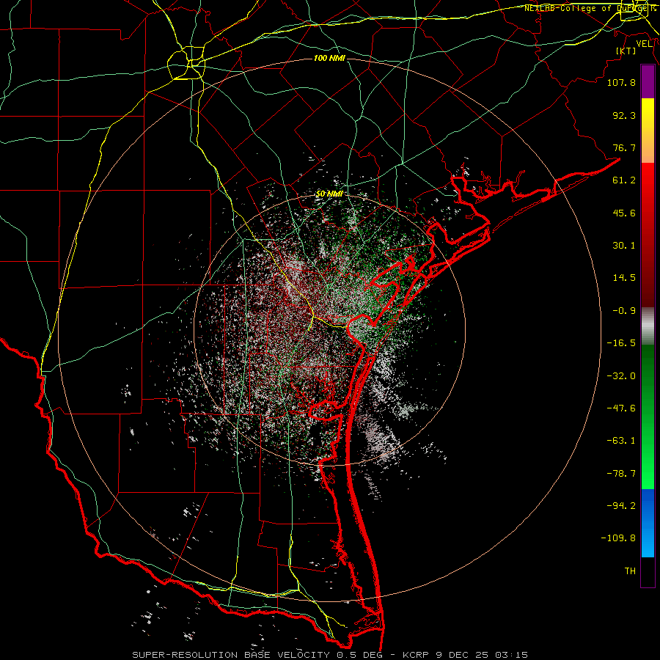This screenshot has width=660, height=660.
Task: Click the TH legend label
Action: click(630, 571)
